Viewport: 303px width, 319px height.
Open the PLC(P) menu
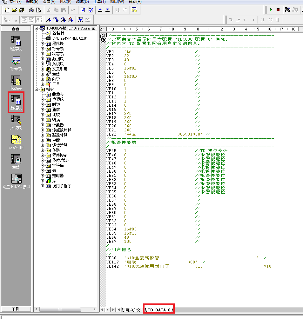[x=65, y=2]
